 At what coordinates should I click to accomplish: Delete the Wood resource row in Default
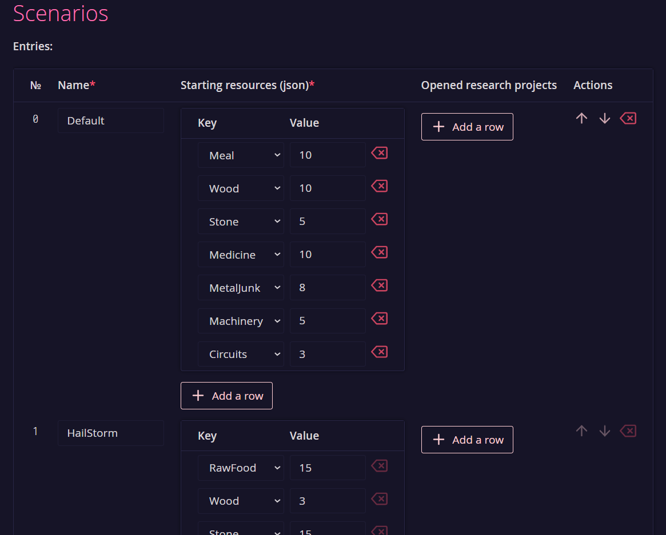[379, 186]
